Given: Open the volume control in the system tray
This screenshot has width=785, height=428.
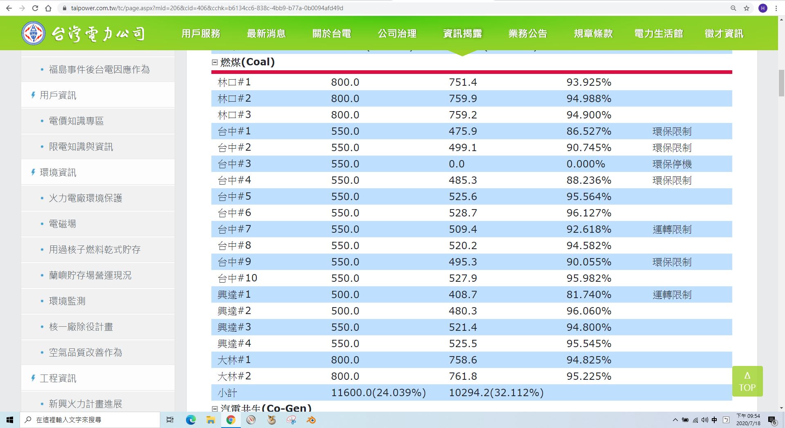Looking at the screenshot, I should click(704, 420).
